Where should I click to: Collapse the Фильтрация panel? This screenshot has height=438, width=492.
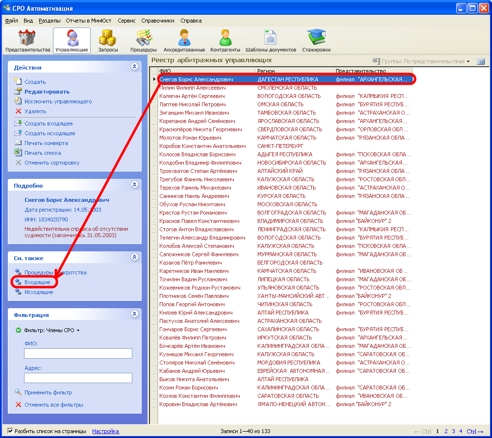(134, 315)
